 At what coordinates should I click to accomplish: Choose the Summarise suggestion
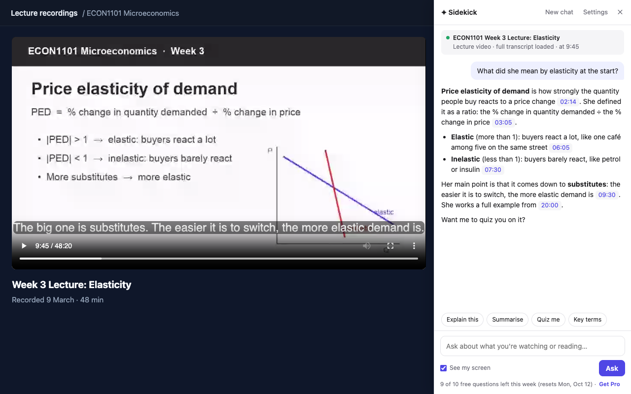click(507, 320)
